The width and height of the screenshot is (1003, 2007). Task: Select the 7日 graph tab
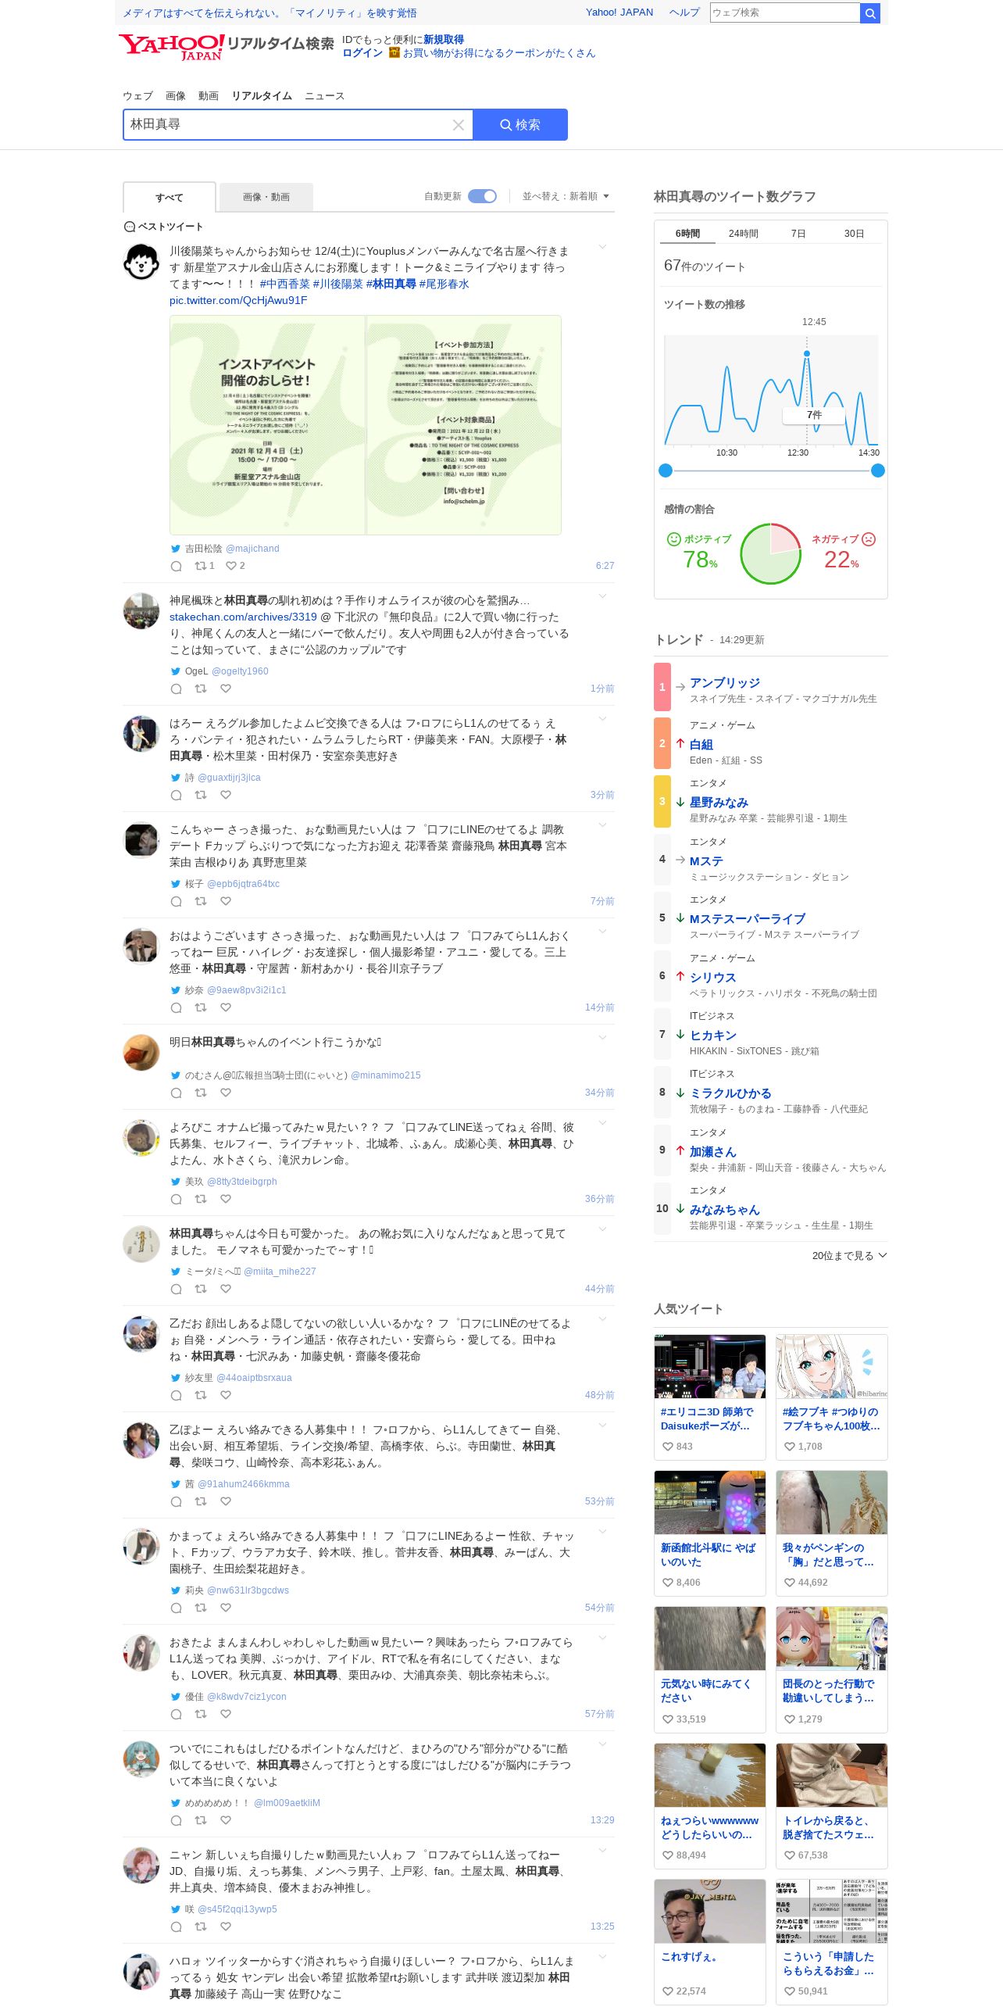point(798,234)
